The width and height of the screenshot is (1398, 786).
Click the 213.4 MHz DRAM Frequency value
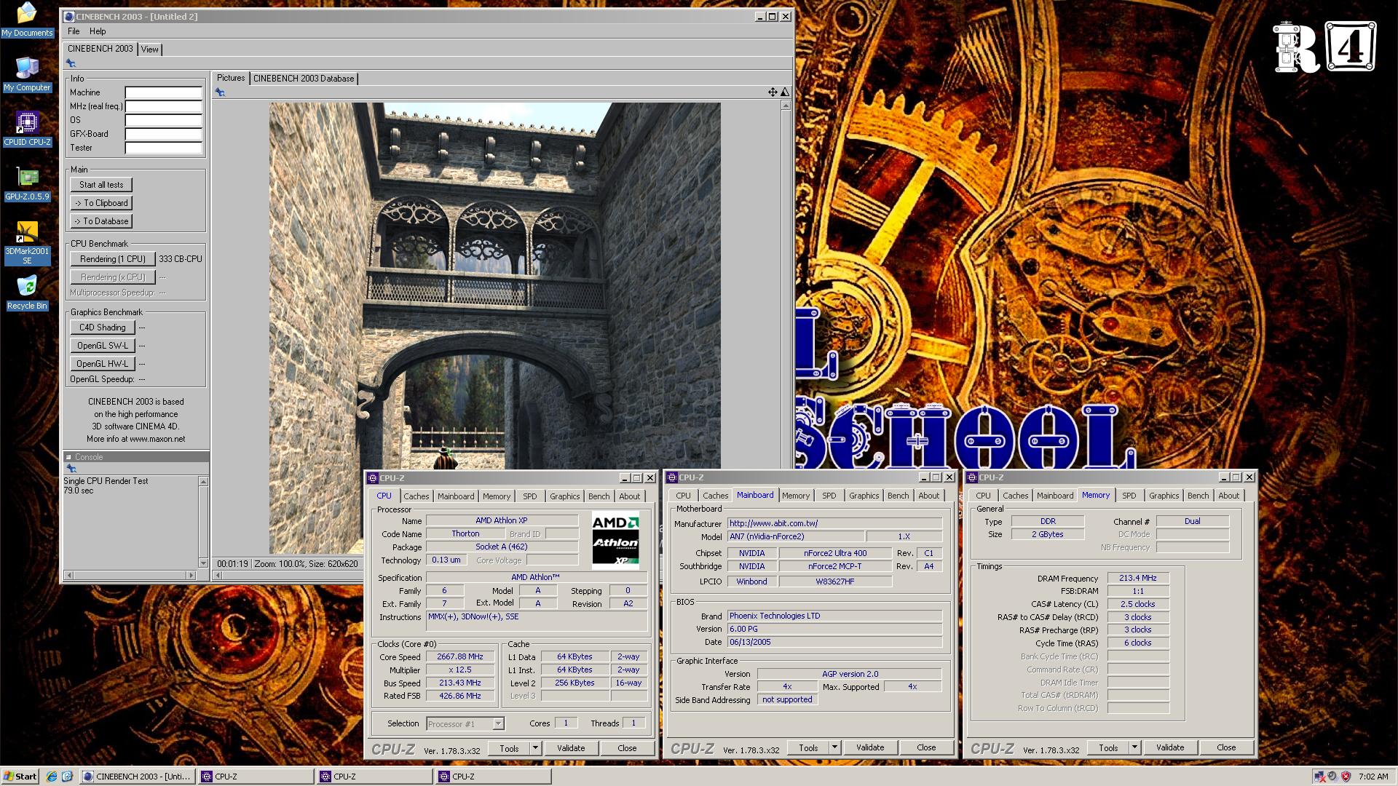coord(1138,578)
